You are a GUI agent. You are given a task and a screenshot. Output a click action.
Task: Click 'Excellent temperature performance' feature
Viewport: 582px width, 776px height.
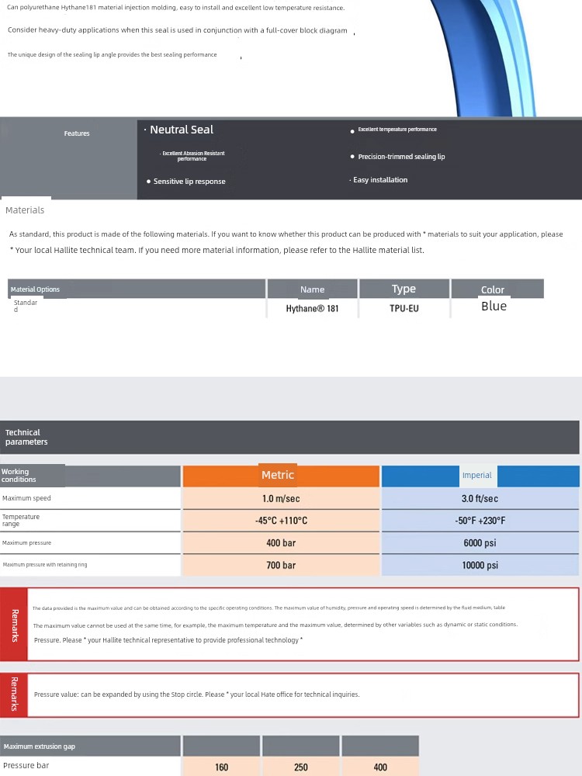[x=397, y=129]
